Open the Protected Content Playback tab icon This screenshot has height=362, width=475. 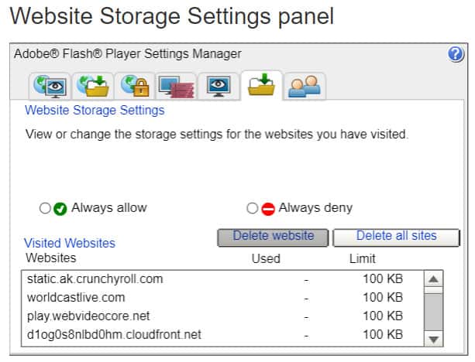pos(177,87)
